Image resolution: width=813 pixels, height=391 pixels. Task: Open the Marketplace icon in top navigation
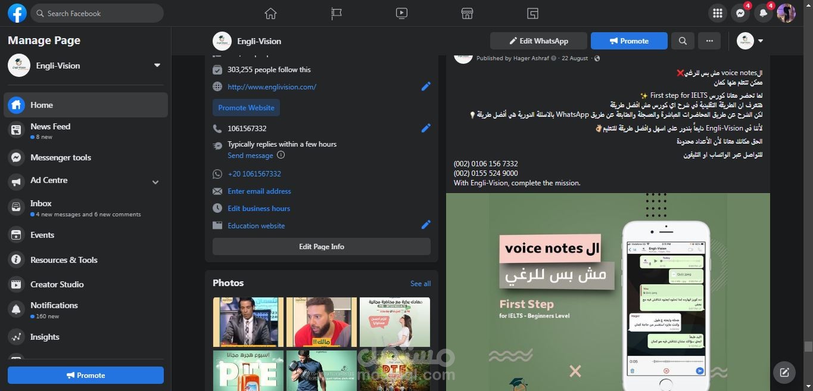467,13
